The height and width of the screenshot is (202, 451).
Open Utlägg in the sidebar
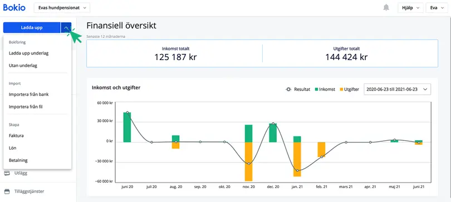coord(21,173)
